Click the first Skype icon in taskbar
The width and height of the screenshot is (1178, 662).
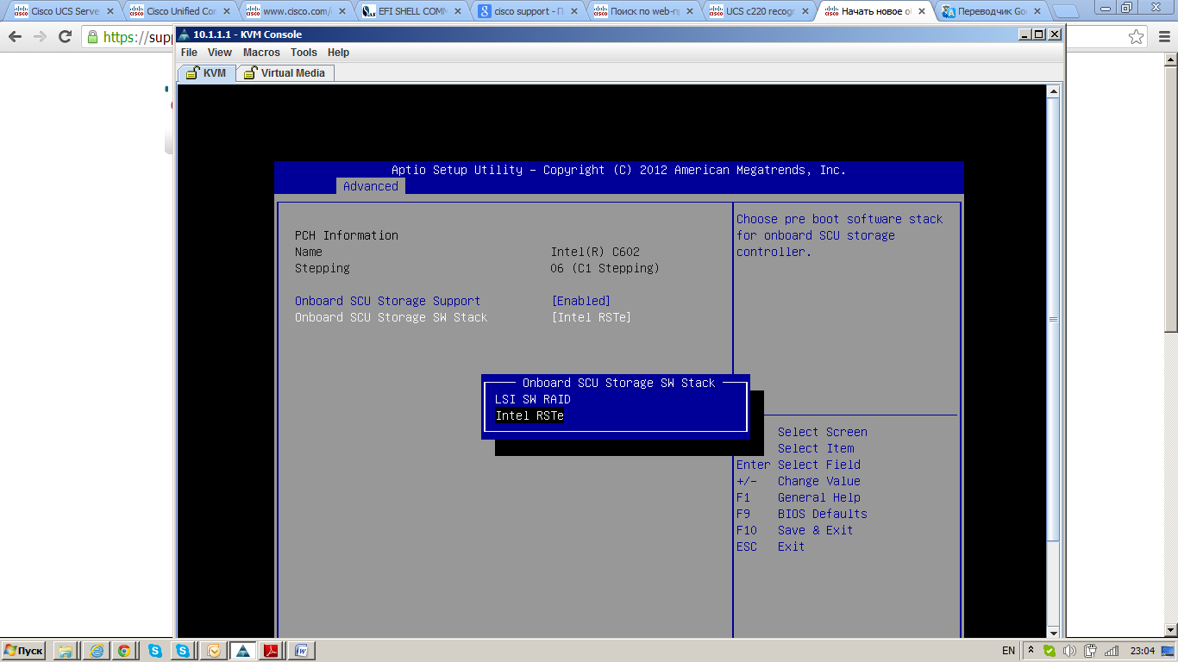[x=155, y=651]
